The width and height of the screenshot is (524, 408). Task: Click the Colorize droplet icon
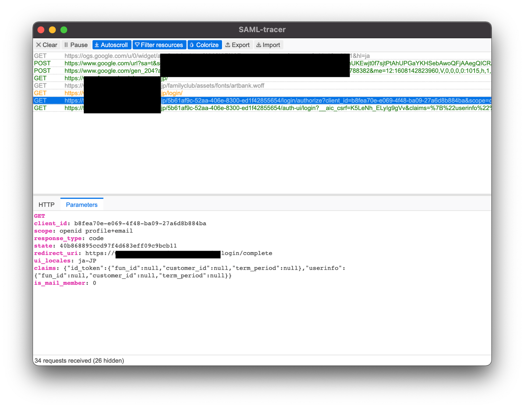pos(192,45)
